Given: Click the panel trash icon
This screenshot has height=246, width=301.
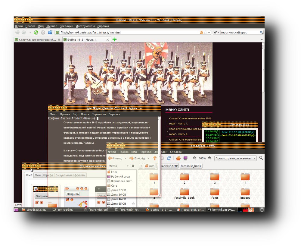Looking at the screenshot, I should 262,210.
